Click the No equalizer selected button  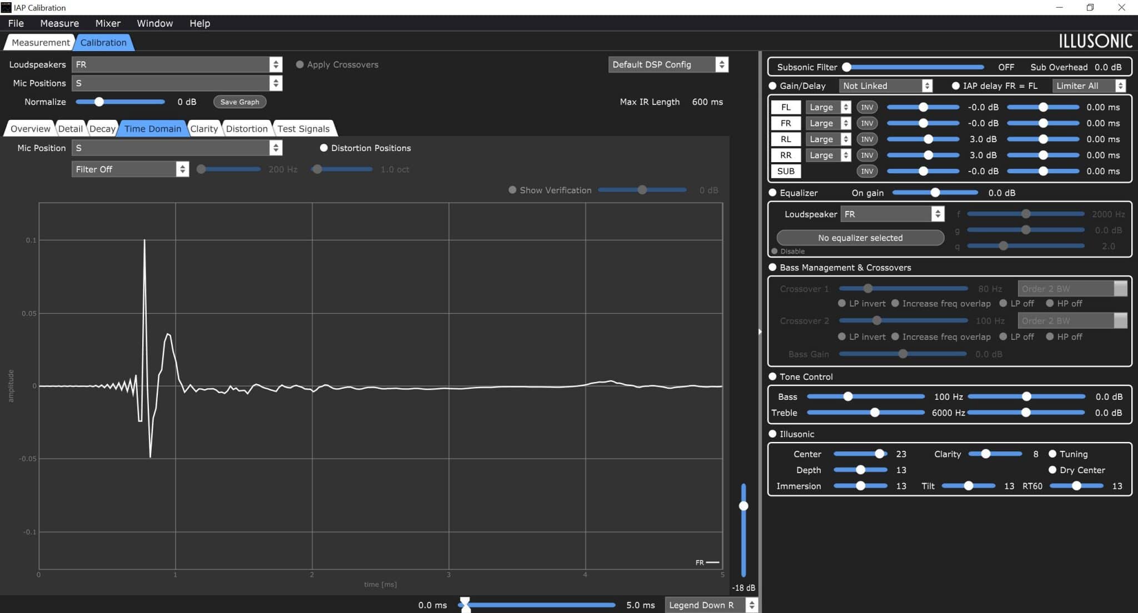[860, 238]
